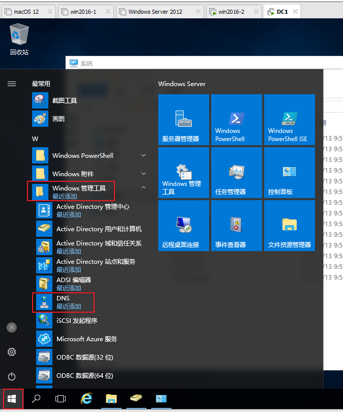The image size is (343, 412).
Task: Click the Start button
Action: (x=12, y=399)
